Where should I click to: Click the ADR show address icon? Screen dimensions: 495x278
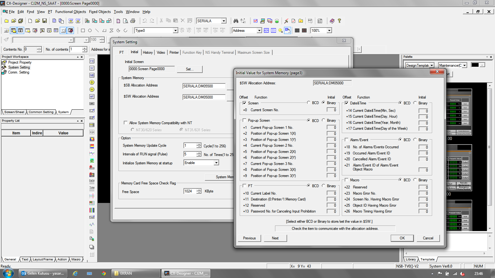click(266, 30)
